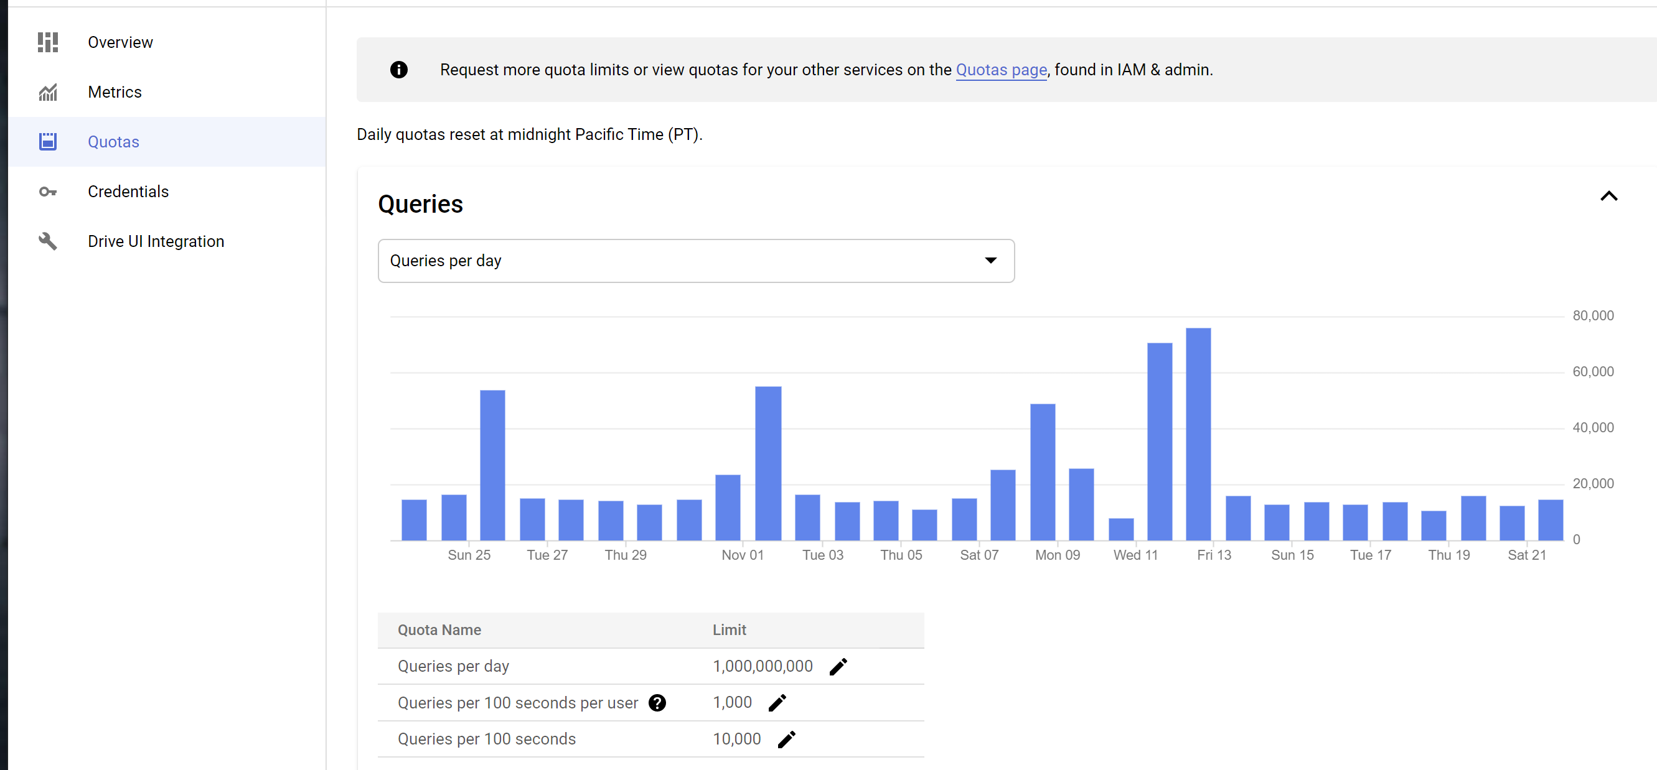Follow the Quotas page link
Image resolution: width=1657 pixels, height=770 pixels.
coord(1001,70)
